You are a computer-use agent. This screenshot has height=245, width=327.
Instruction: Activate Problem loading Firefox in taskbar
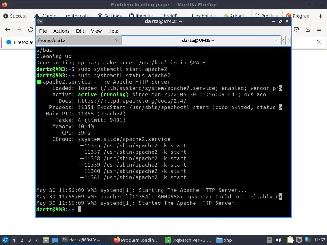pos(136,240)
